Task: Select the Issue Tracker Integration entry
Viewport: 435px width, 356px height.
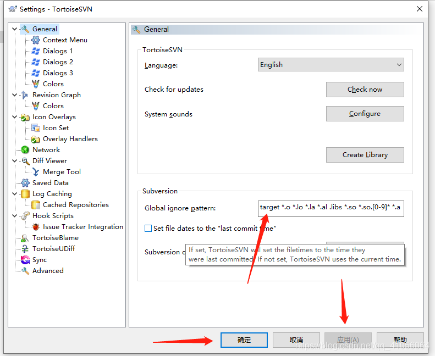Action: (82, 227)
